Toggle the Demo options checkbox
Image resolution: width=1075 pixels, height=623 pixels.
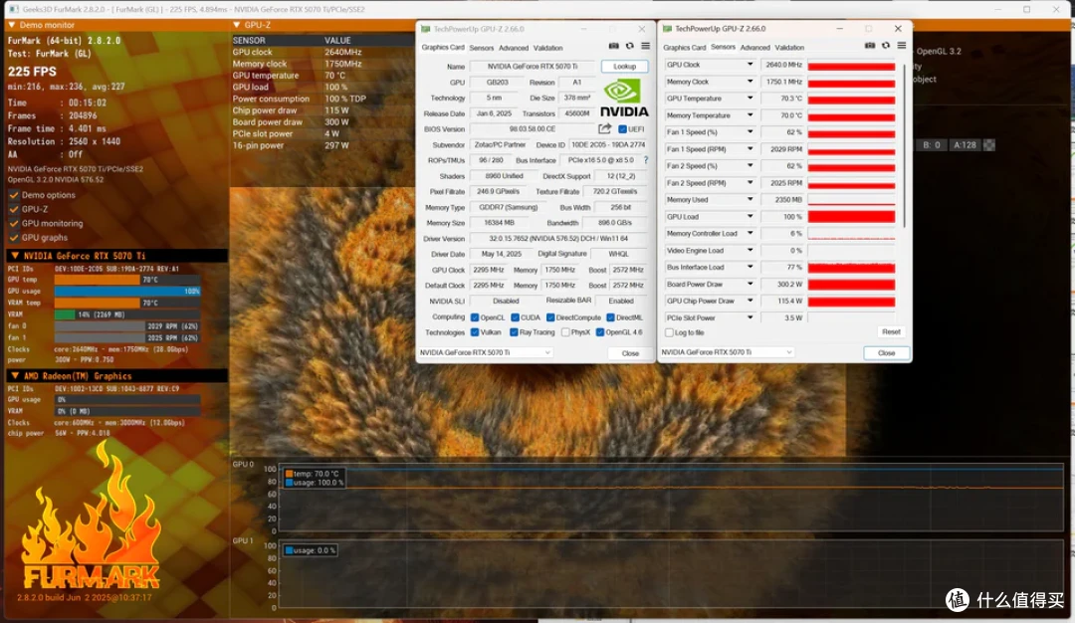(x=14, y=195)
